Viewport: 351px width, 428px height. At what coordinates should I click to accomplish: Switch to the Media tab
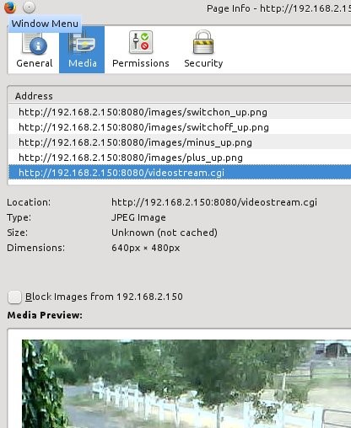click(x=82, y=50)
